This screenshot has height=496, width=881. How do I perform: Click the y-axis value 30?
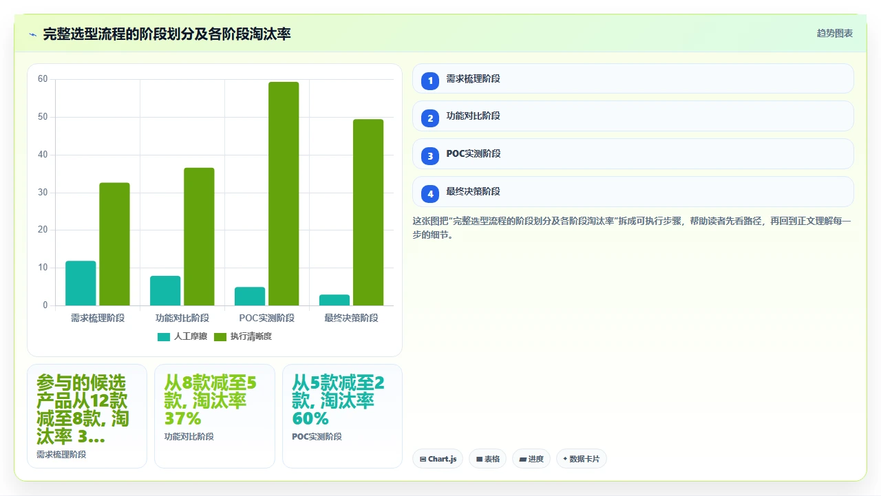(43, 193)
